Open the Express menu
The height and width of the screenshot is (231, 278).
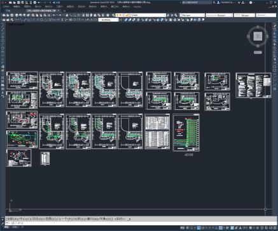137,7
